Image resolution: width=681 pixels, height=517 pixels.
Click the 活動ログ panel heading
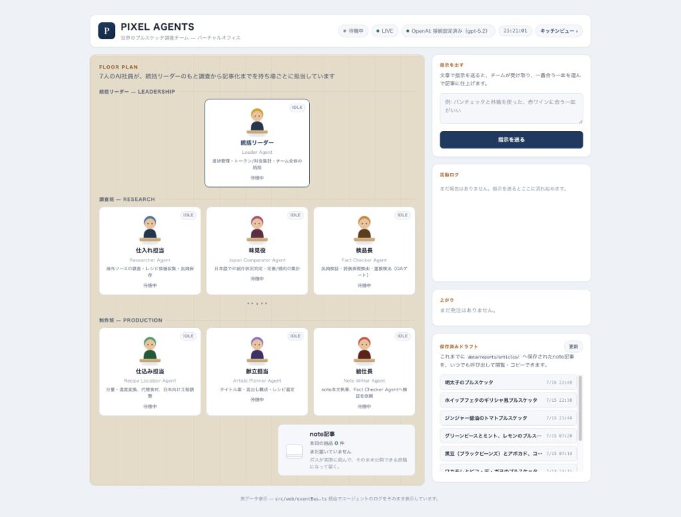(x=449, y=174)
